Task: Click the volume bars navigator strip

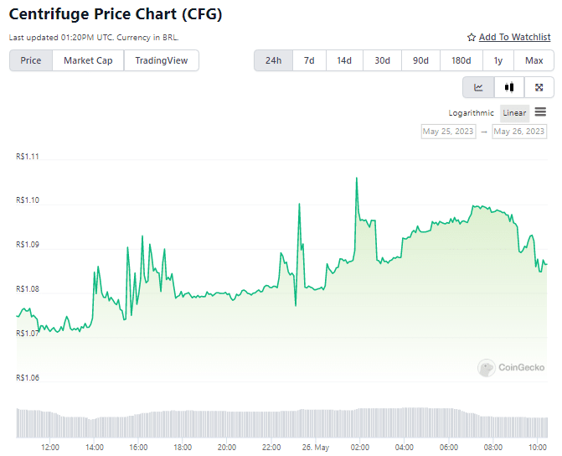Action: point(282,422)
